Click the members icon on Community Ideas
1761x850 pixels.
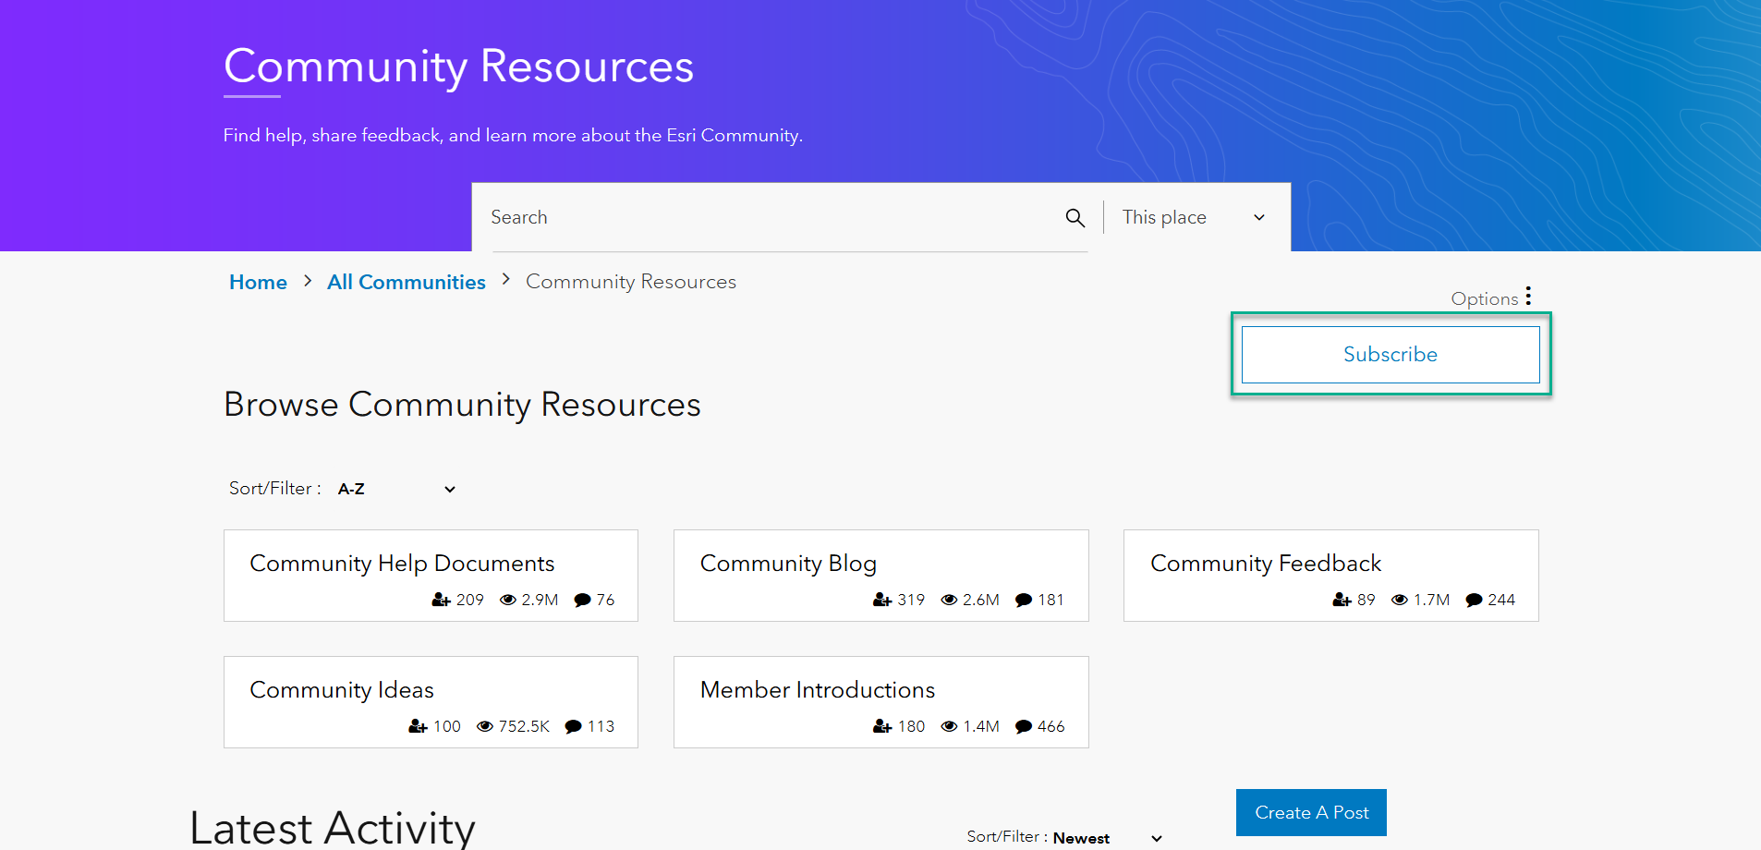pyautogui.click(x=416, y=726)
